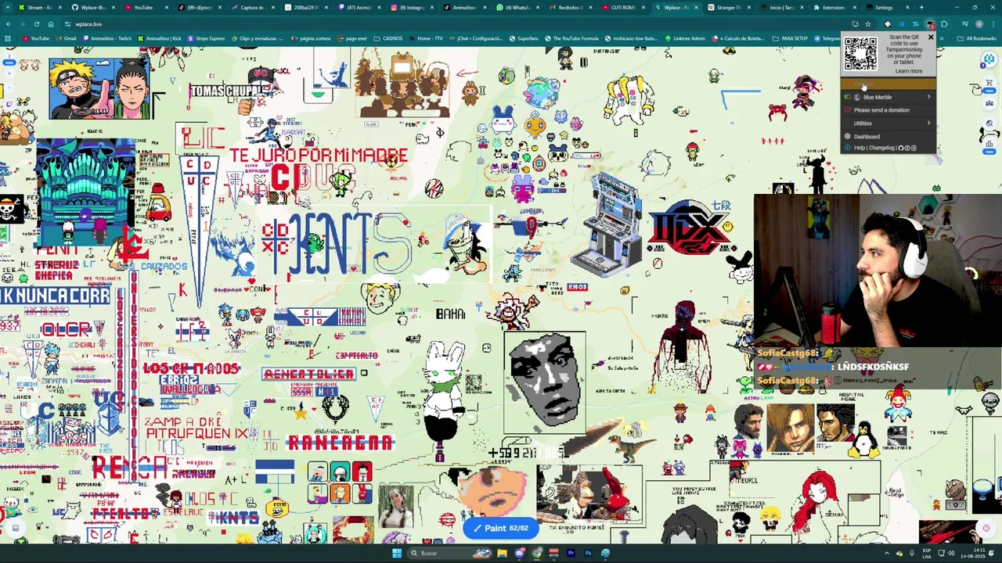Click the GitHub icon in Tampermonkey popup

pos(901,148)
